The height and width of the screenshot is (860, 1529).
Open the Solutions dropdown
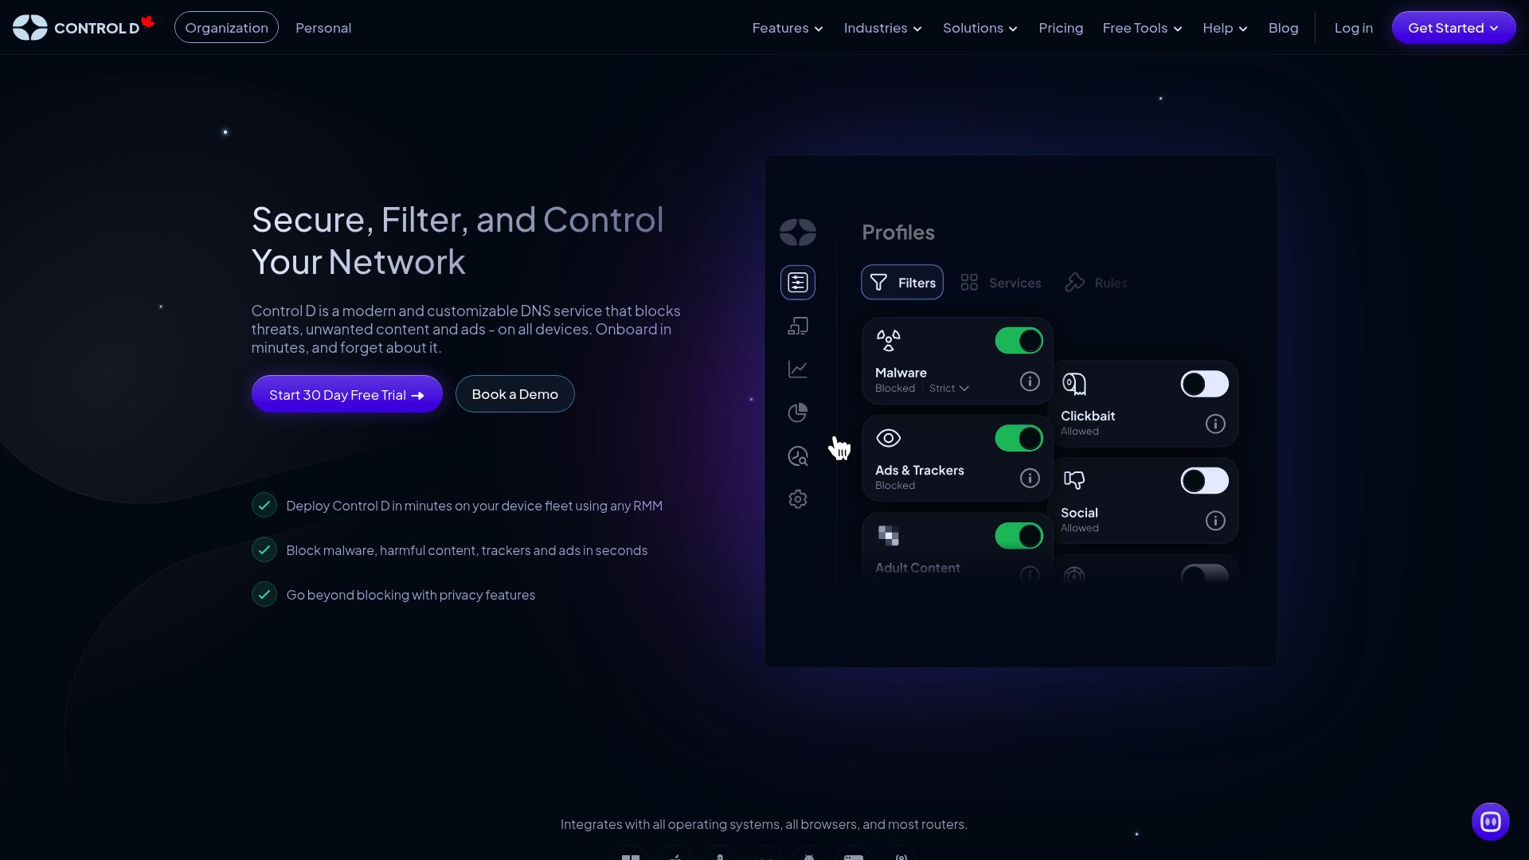coord(980,28)
